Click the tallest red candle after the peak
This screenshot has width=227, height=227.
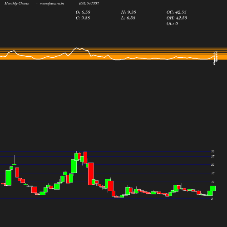[x=91, y=174]
